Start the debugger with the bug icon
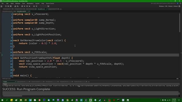The height and width of the screenshot is (102, 182). [22, 6]
